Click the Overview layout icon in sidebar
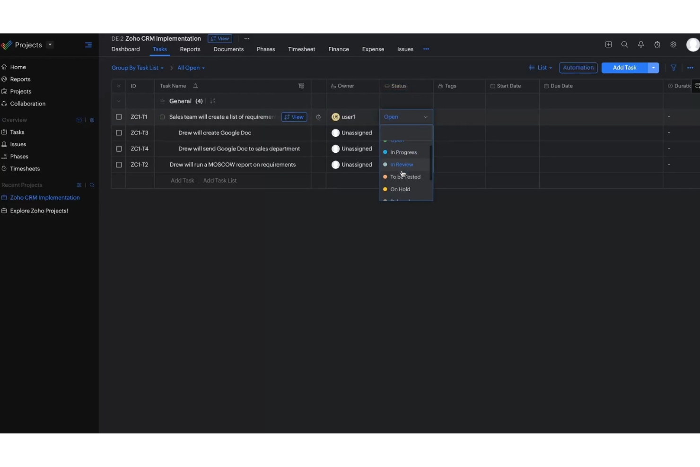The width and height of the screenshot is (700, 467). click(79, 120)
